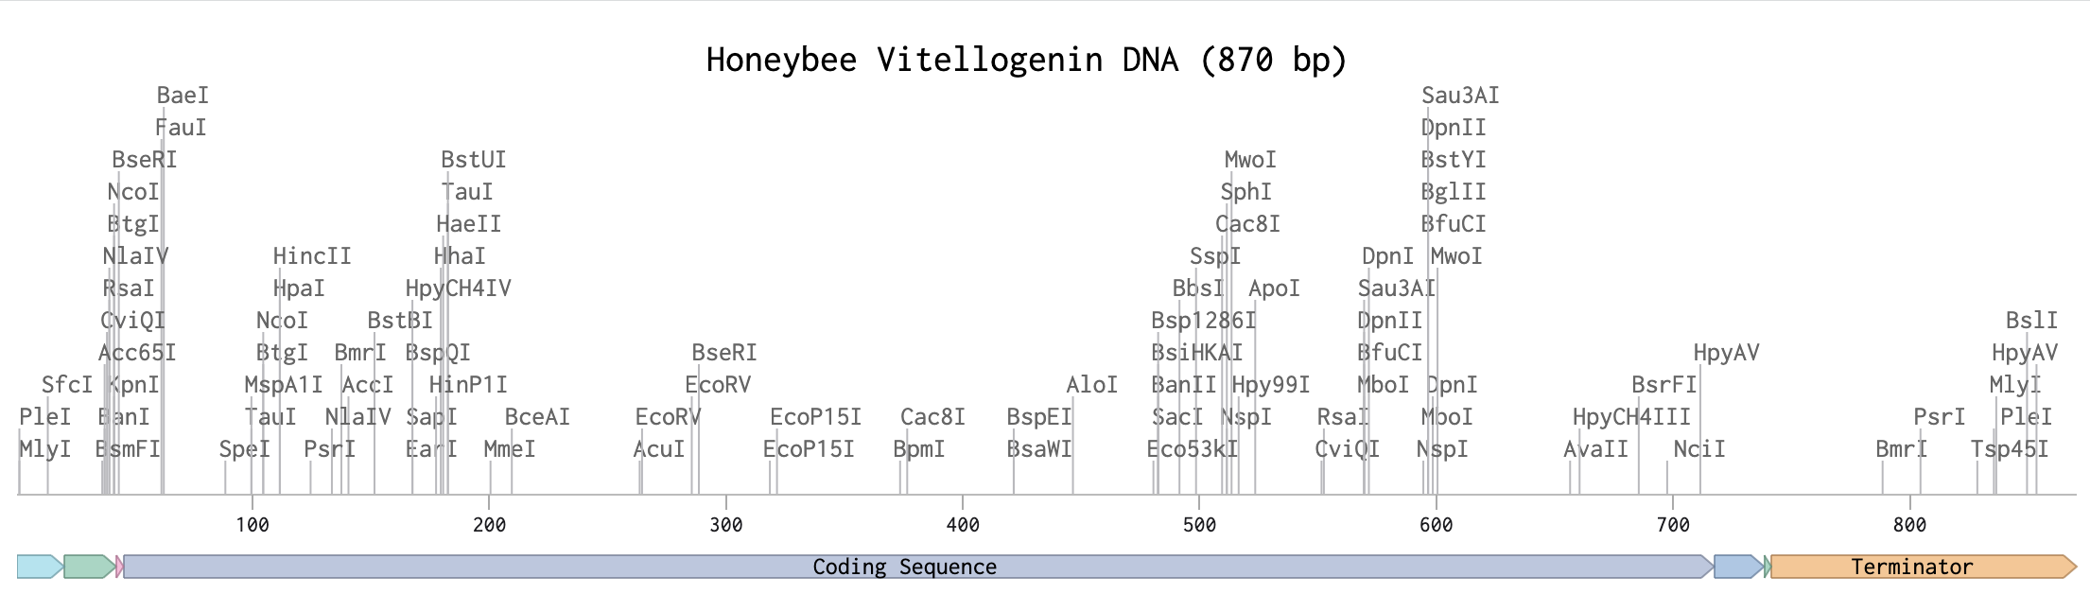The width and height of the screenshot is (2090, 594).
Task: Select the SfcI enzyme label
Action: pyautogui.click(x=67, y=385)
